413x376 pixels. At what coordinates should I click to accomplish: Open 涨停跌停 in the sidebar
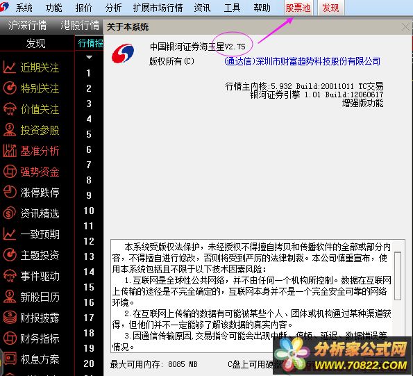(x=40, y=193)
